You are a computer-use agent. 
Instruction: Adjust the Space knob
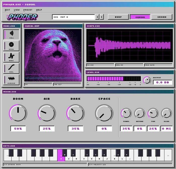104,113
